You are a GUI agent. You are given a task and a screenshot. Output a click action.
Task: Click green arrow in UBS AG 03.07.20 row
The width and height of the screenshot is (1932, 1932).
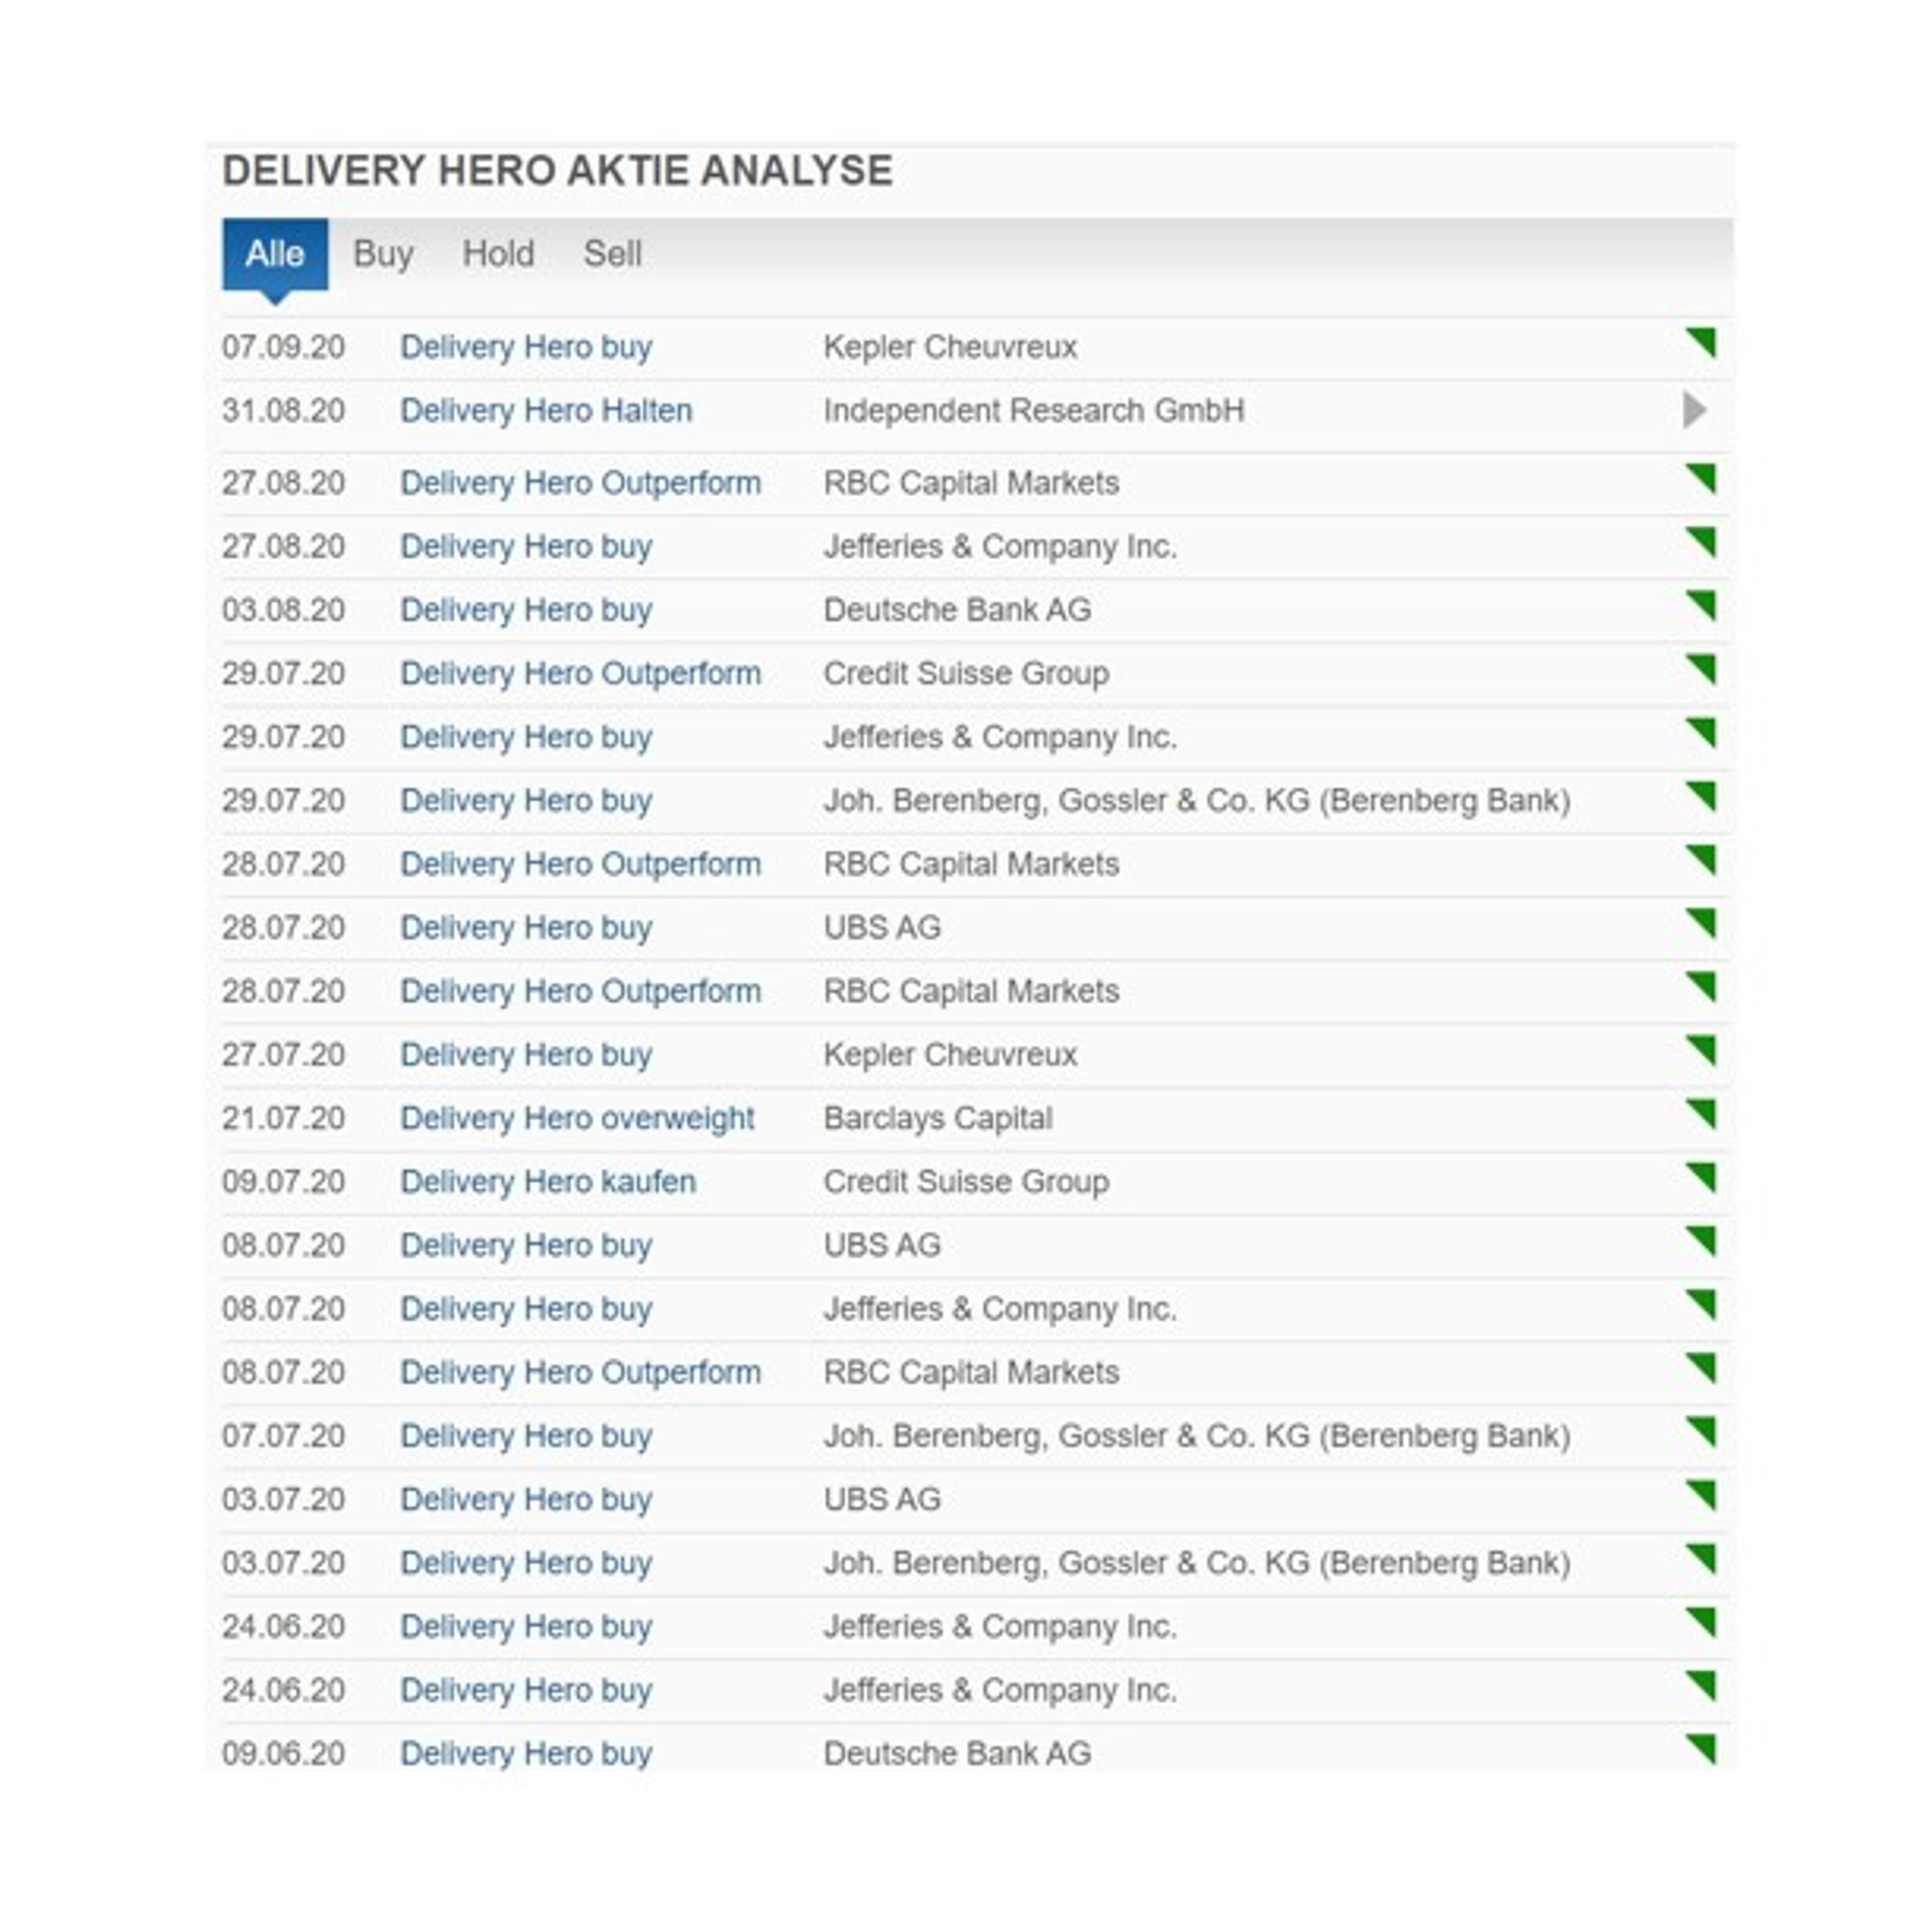(1700, 1495)
